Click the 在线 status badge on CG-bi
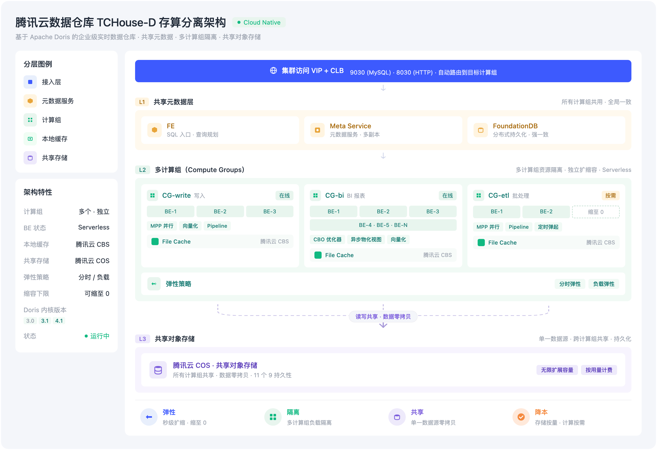The image size is (657, 450). click(447, 196)
